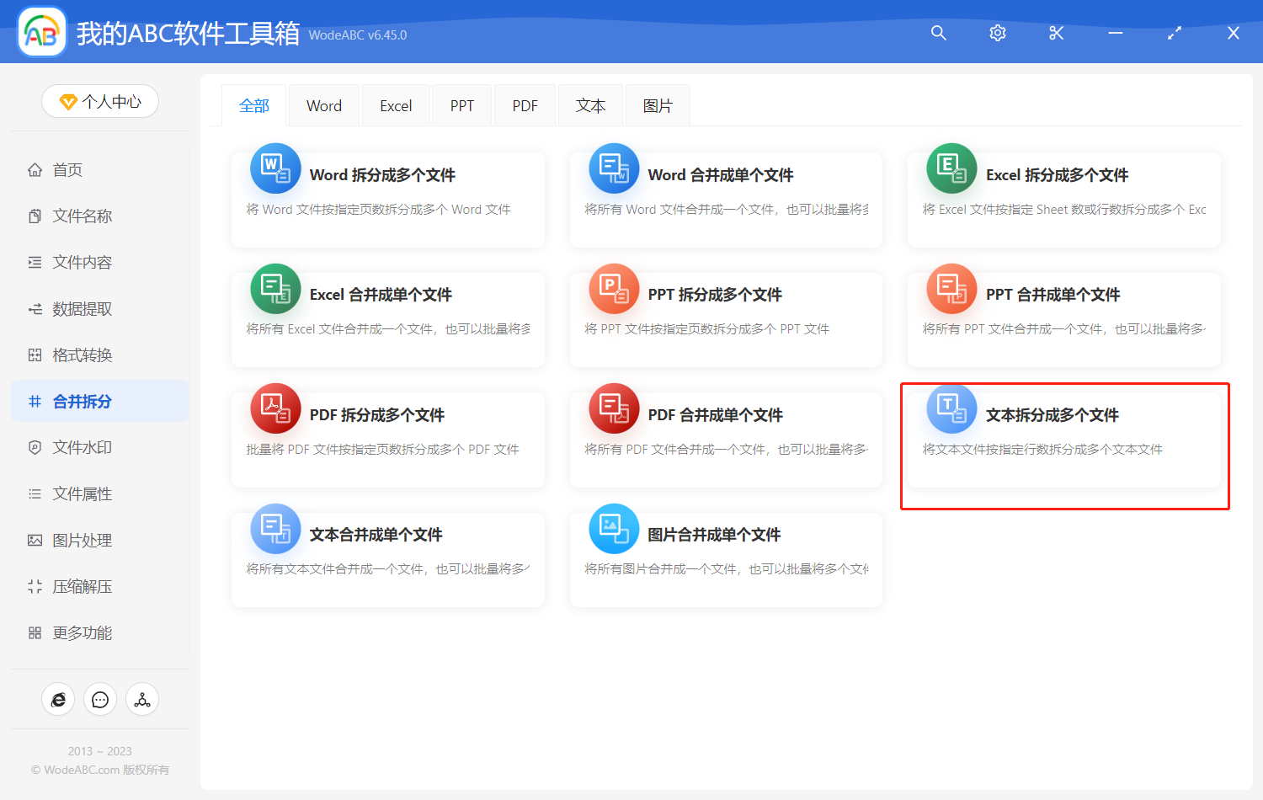Viewport: 1263px width, 800px height.
Task: Click the search icon in title bar
Action: click(x=938, y=33)
